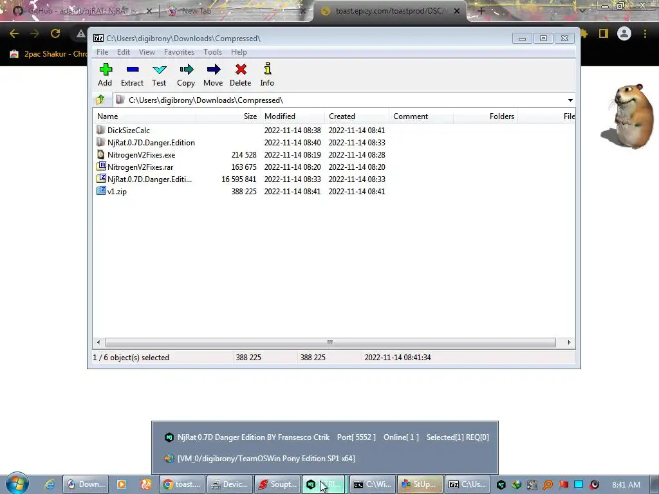659x494 pixels.
Task: Click the NitrogenV2Fixes.rar archive icon
Action: pos(101,167)
